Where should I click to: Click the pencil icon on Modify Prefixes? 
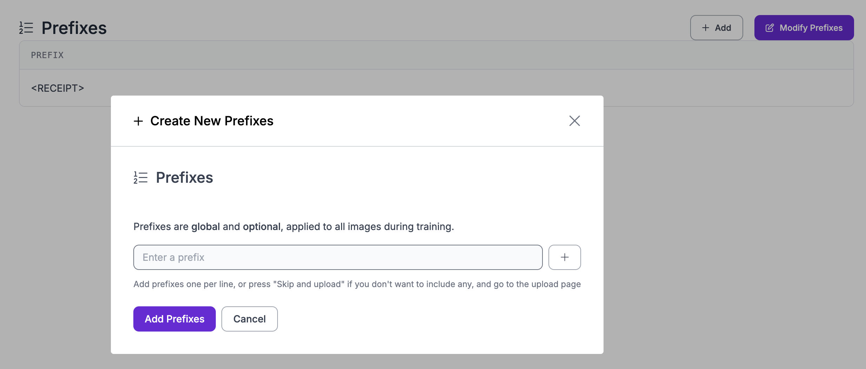770,28
